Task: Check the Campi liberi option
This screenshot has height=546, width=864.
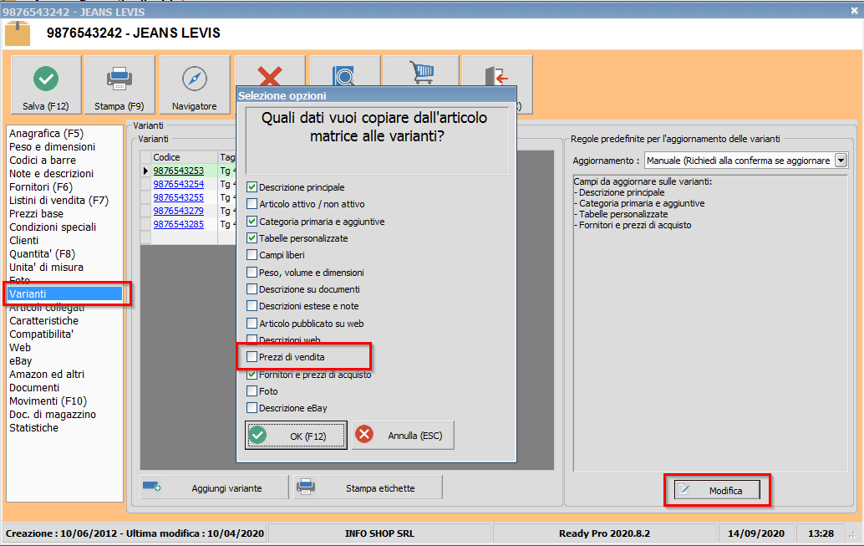Action: 252,255
